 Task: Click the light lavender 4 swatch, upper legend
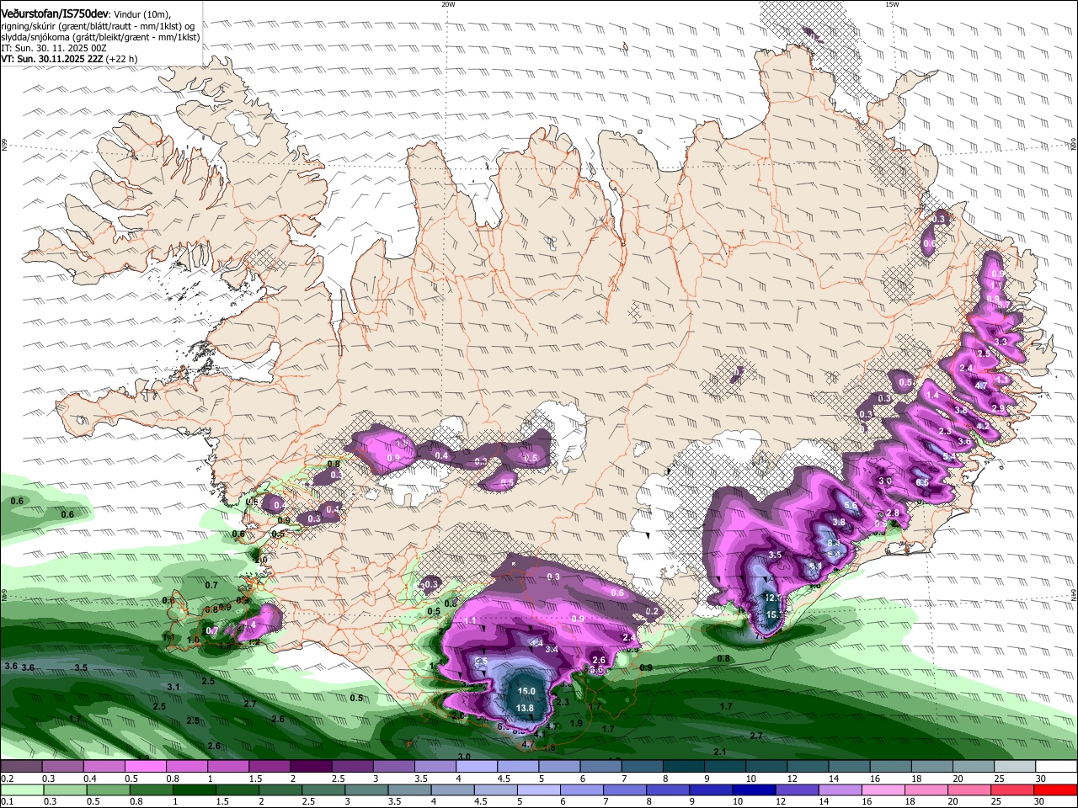pos(477,767)
